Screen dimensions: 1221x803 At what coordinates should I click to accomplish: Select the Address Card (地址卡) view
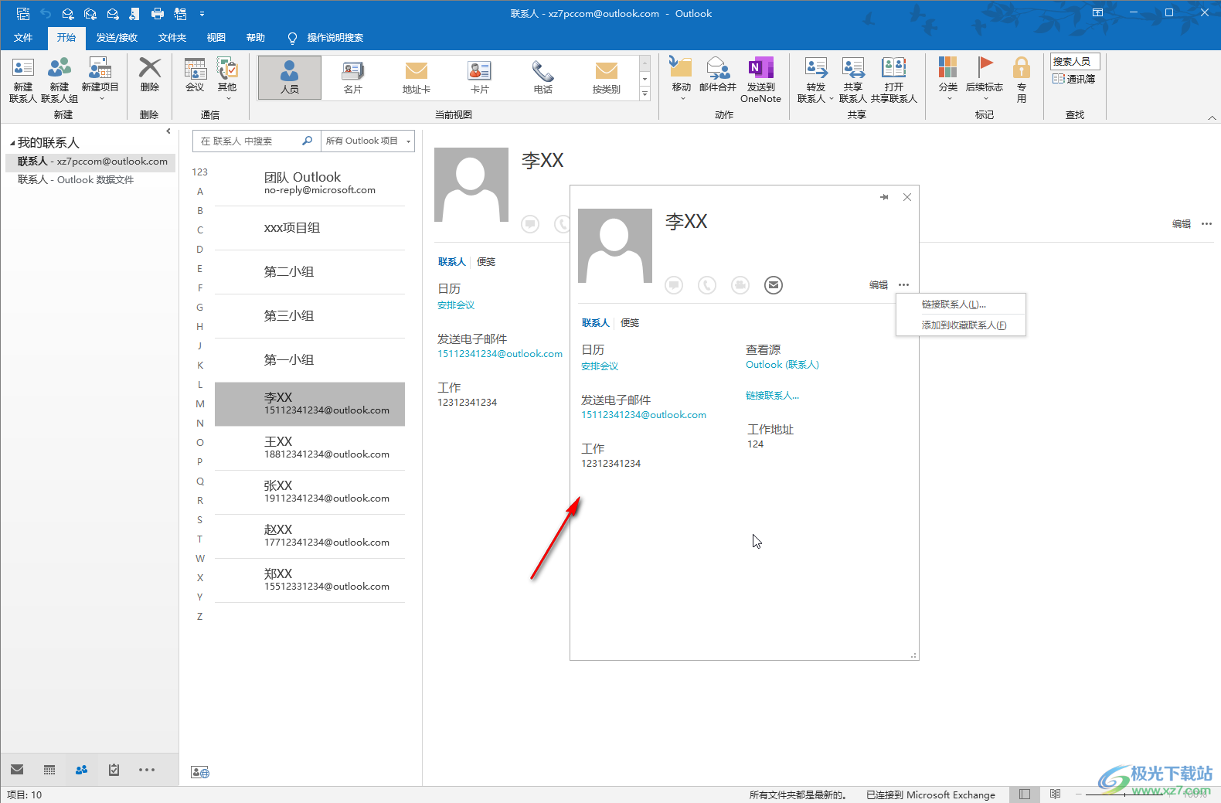pyautogui.click(x=417, y=77)
